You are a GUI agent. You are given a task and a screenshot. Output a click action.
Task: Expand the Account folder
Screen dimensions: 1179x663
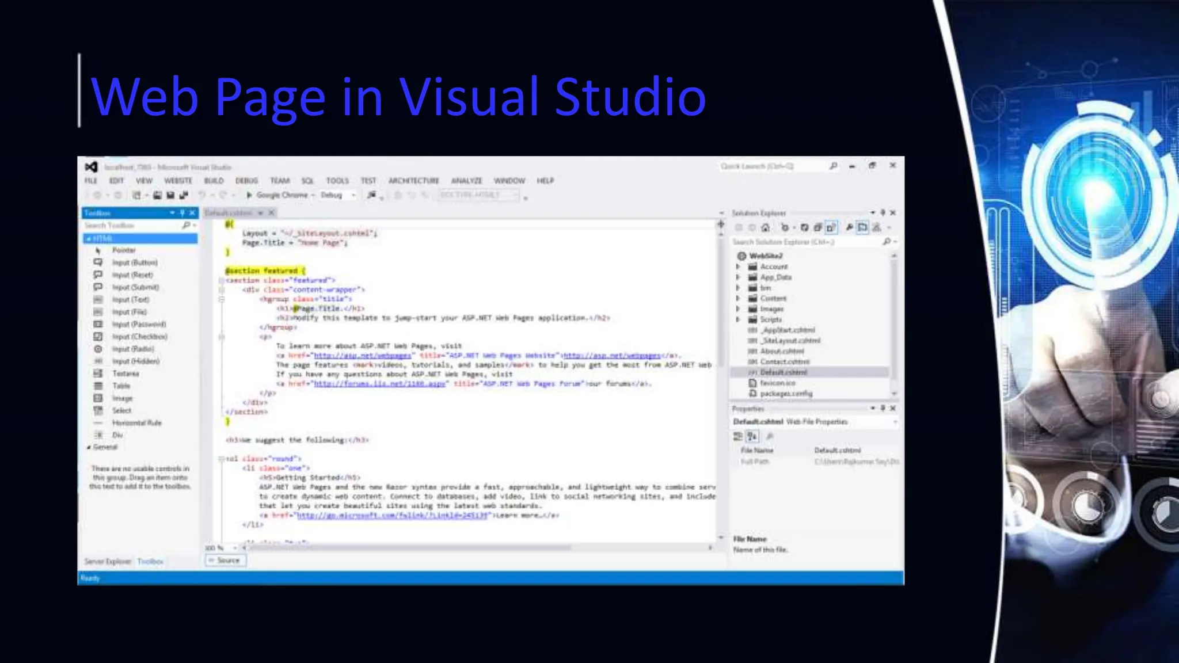click(x=738, y=267)
